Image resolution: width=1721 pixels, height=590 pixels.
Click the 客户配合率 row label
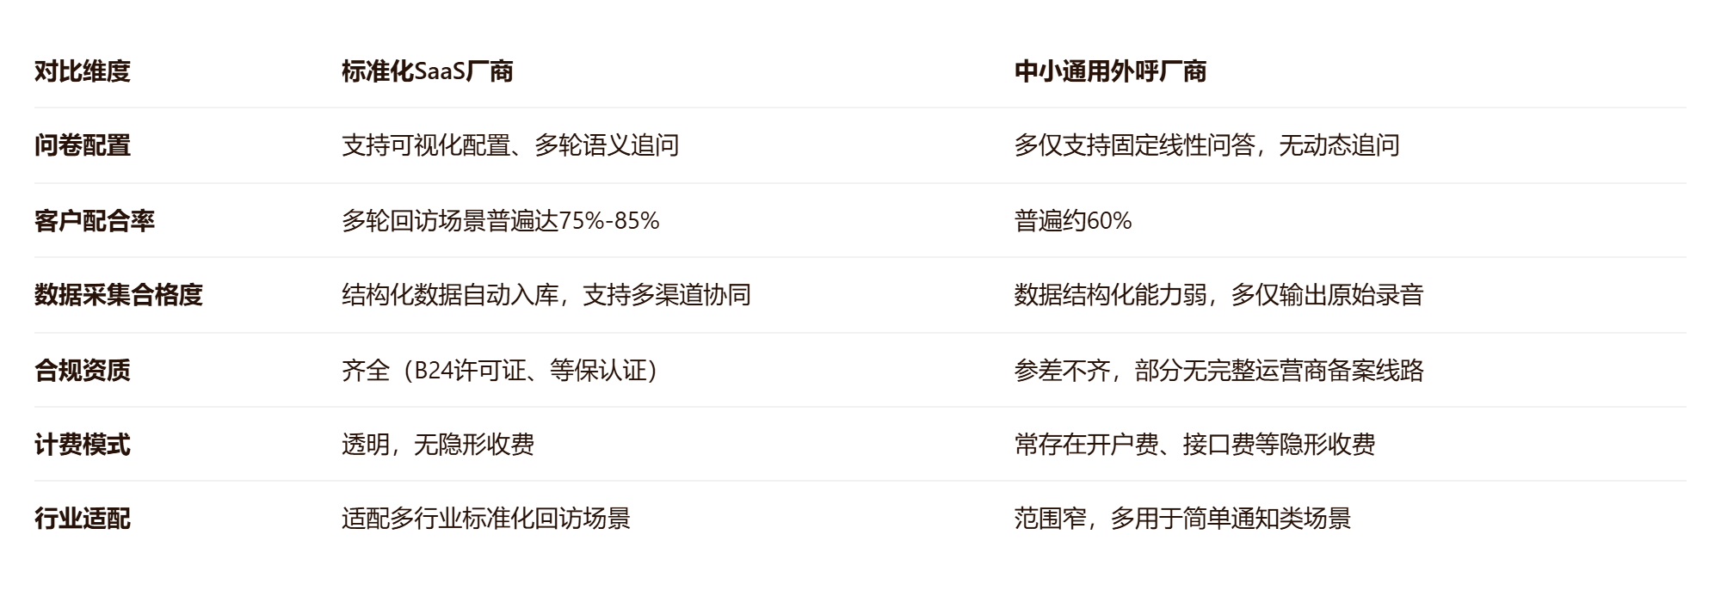click(95, 221)
